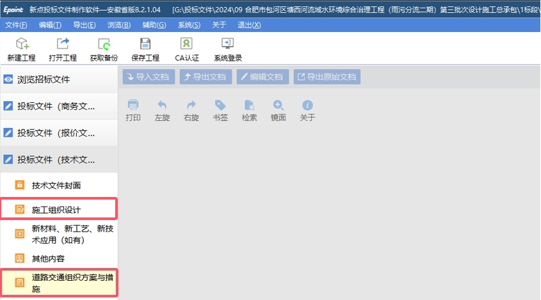Select the 施工组织设计 item

[x=59, y=209]
